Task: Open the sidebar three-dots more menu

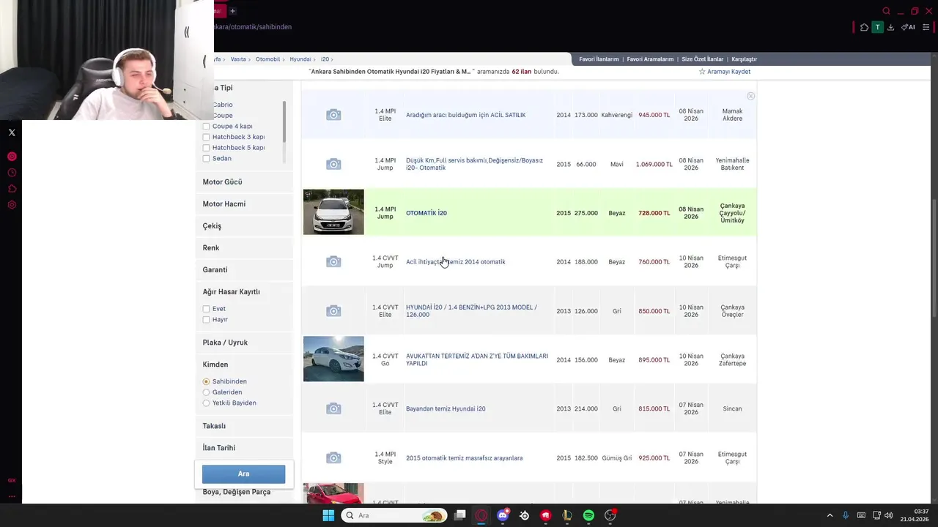Action: pyautogui.click(x=12, y=496)
